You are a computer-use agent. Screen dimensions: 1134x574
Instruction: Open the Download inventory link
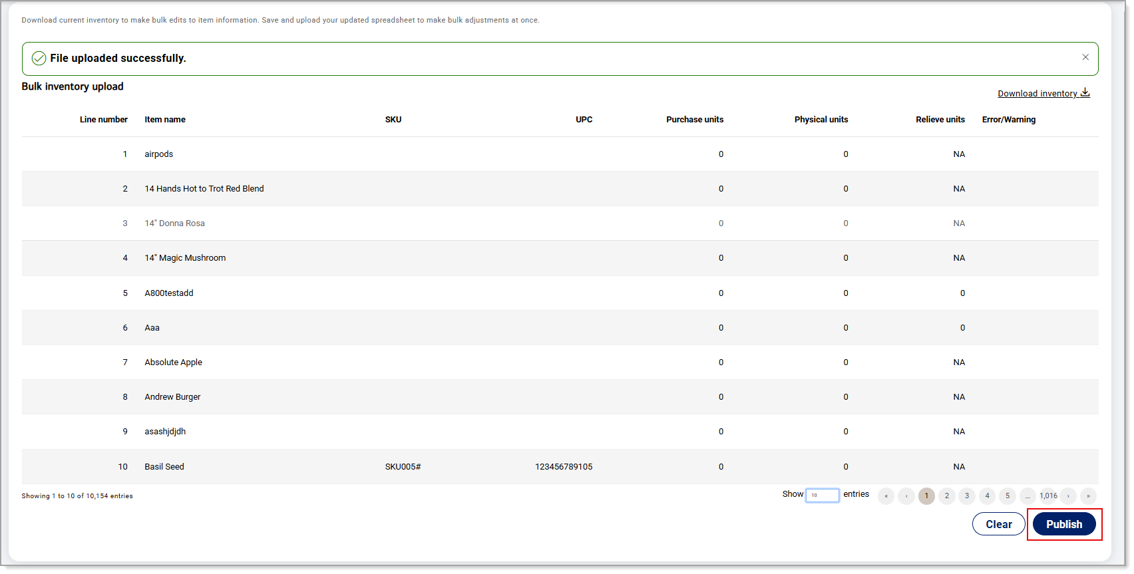(1037, 93)
